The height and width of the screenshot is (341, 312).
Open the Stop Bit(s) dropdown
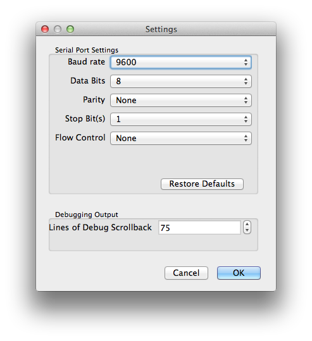point(181,119)
